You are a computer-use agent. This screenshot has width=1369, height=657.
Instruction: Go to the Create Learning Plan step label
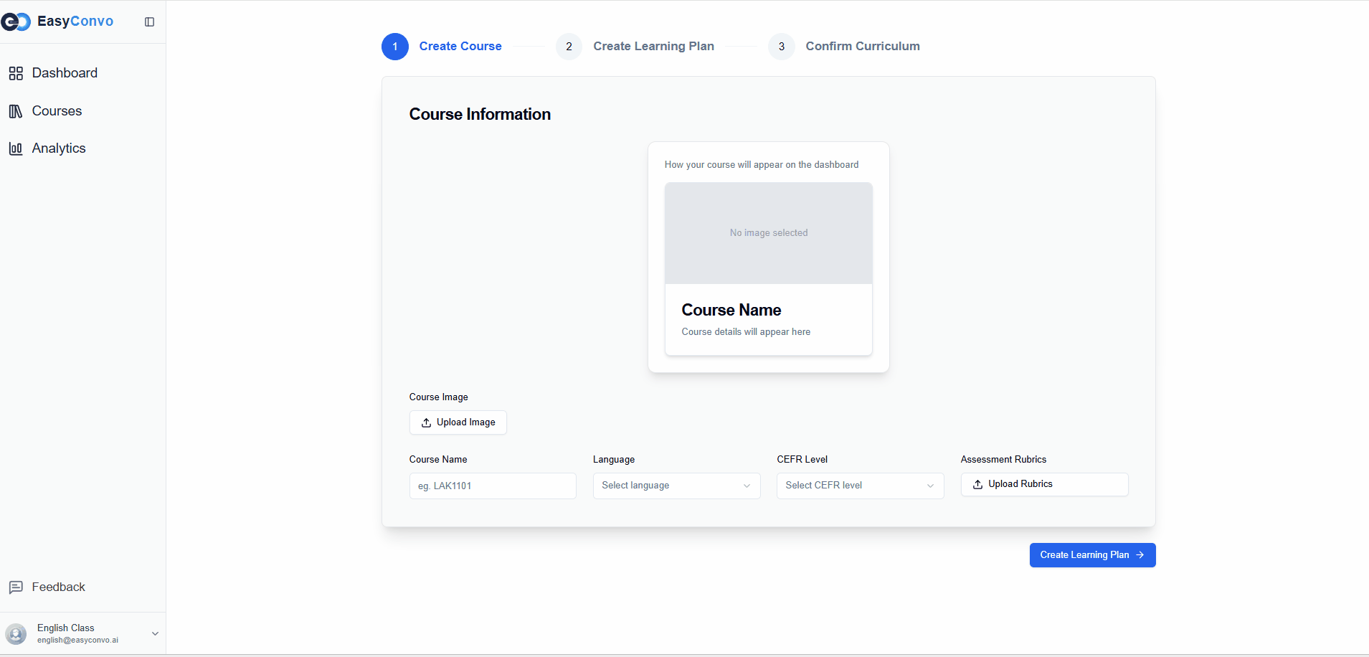coord(653,47)
